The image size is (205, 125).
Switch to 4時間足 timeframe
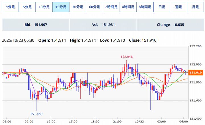(x=128, y=7)
